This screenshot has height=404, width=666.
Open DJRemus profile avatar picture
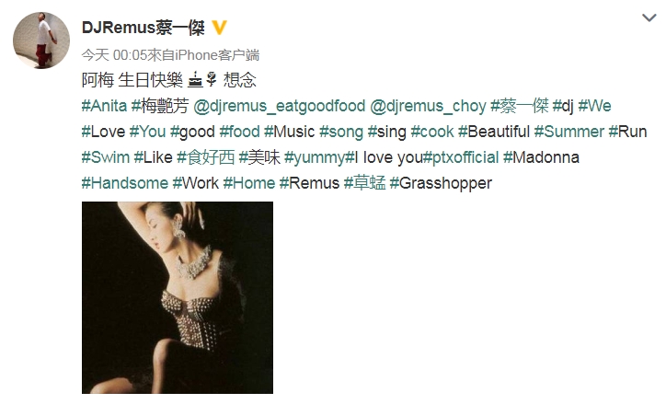coord(41,40)
